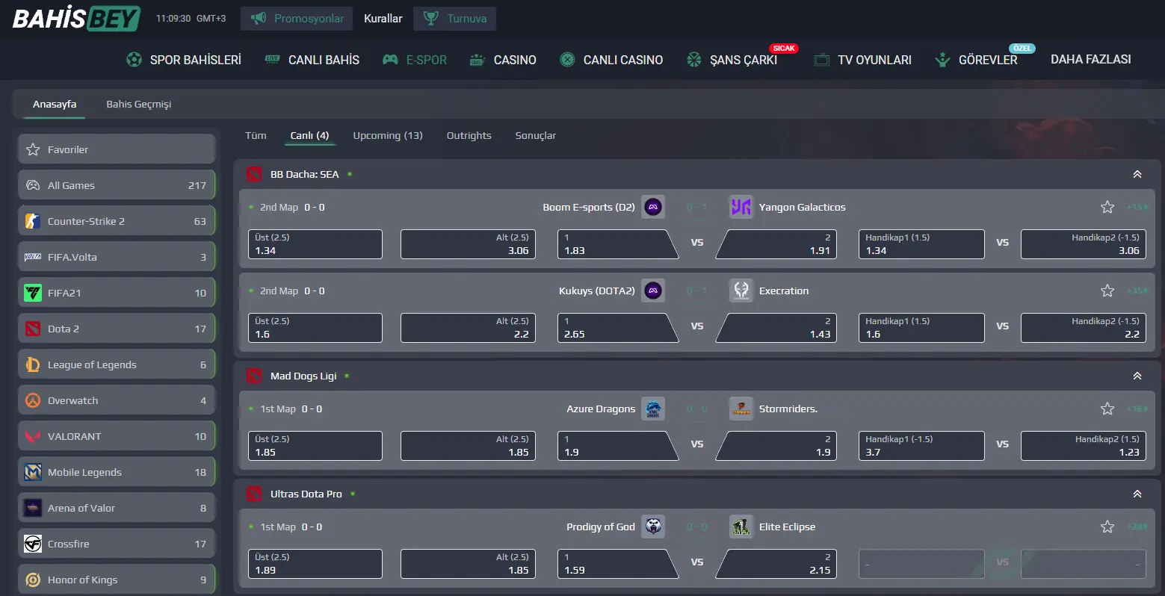Favorite the Kukuys vs Execration match
The image size is (1165, 596).
(x=1107, y=291)
